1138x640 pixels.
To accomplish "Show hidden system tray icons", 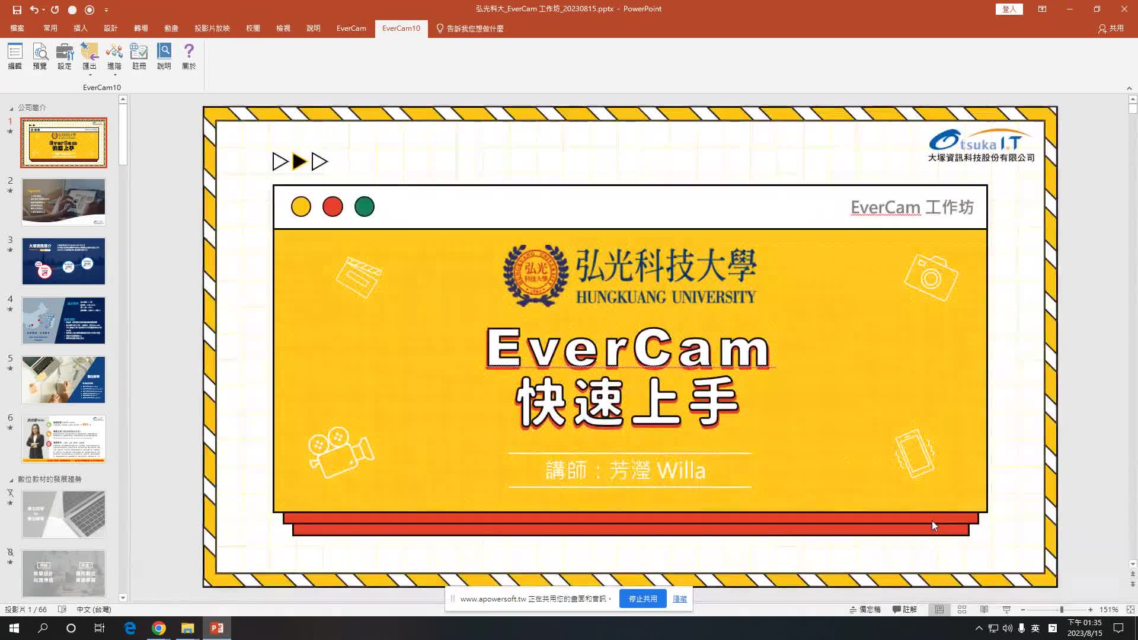I will (979, 628).
